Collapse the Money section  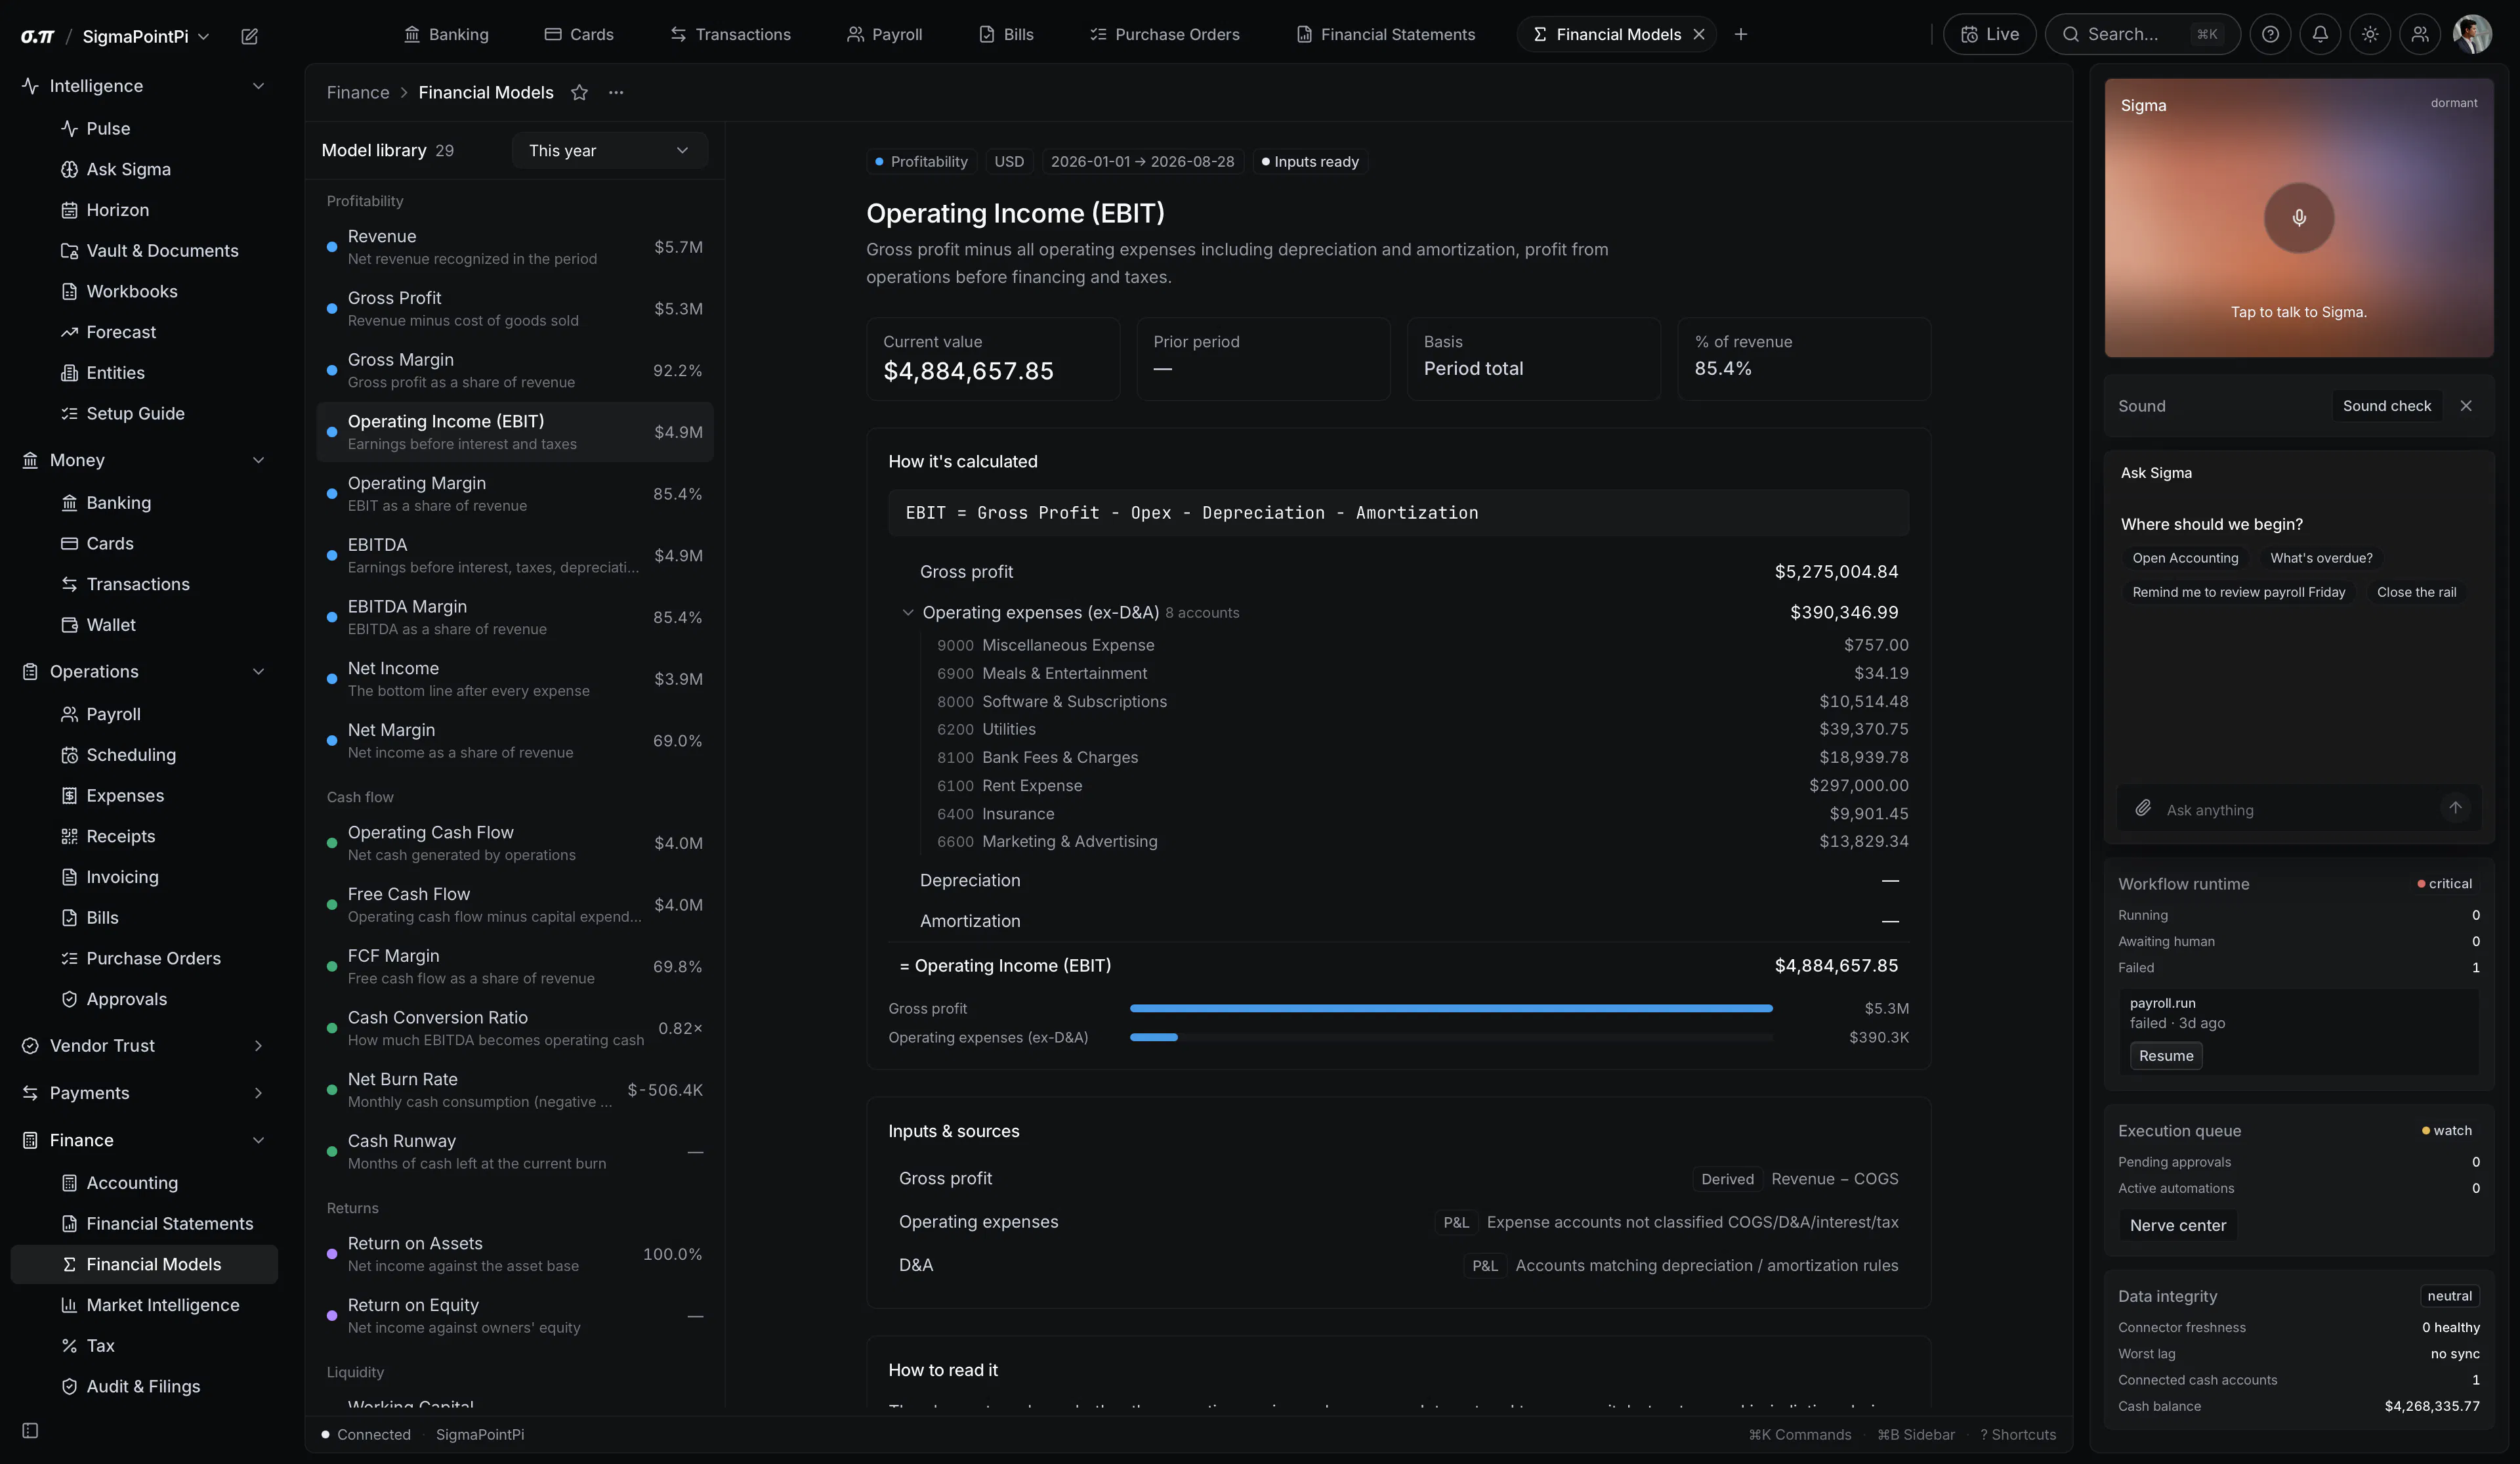tap(258, 460)
